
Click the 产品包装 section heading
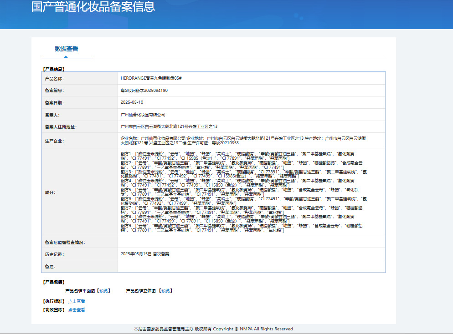coord(54,282)
